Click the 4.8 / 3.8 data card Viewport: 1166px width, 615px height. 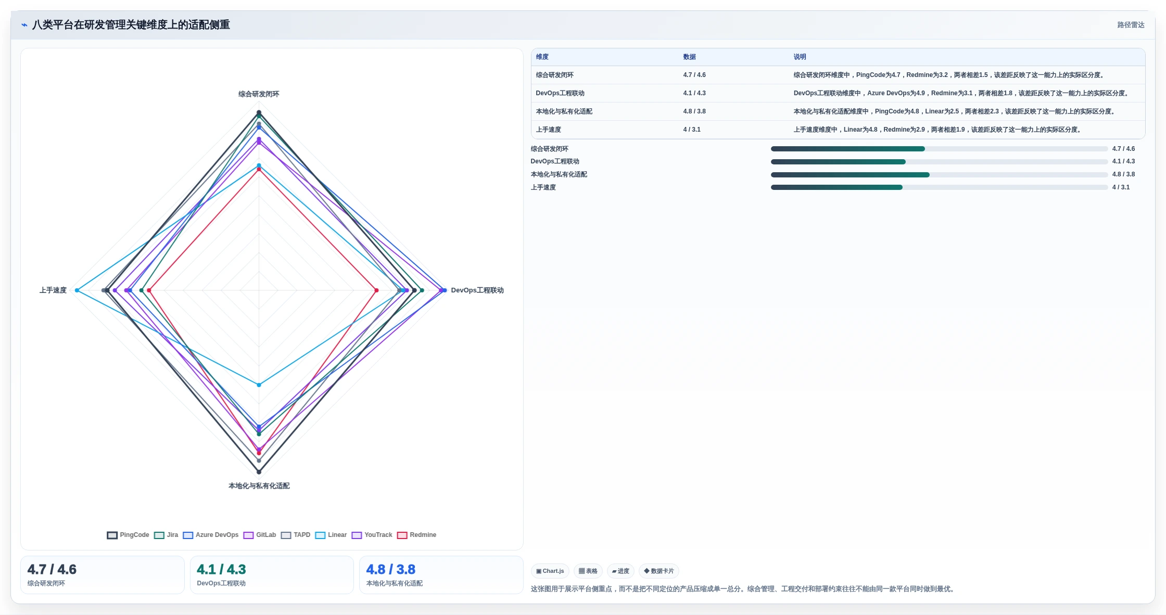coord(441,575)
